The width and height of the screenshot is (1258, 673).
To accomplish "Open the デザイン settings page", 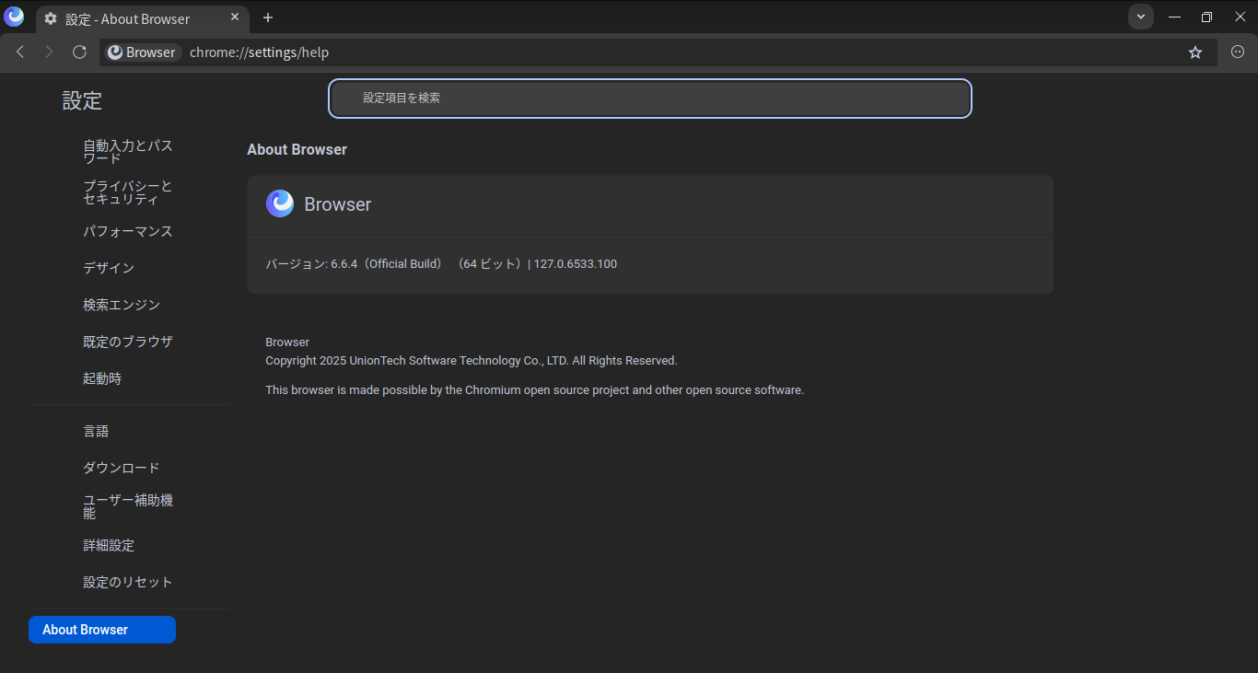I will pyautogui.click(x=109, y=268).
